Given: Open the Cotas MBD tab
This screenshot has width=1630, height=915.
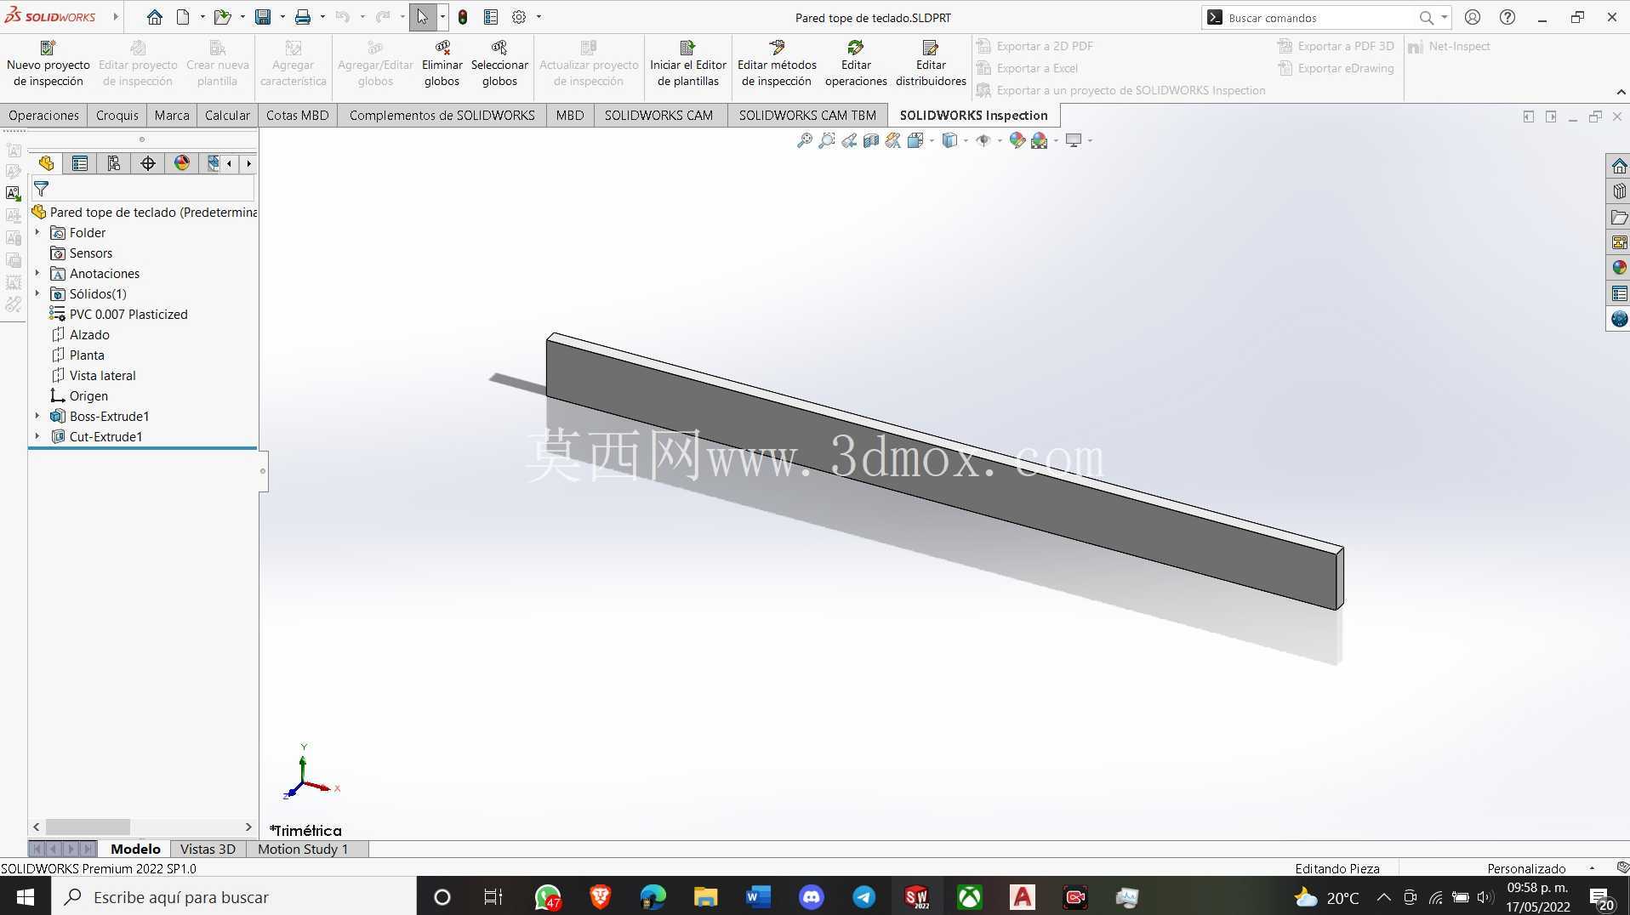Looking at the screenshot, I should click(x=297, y=115).
